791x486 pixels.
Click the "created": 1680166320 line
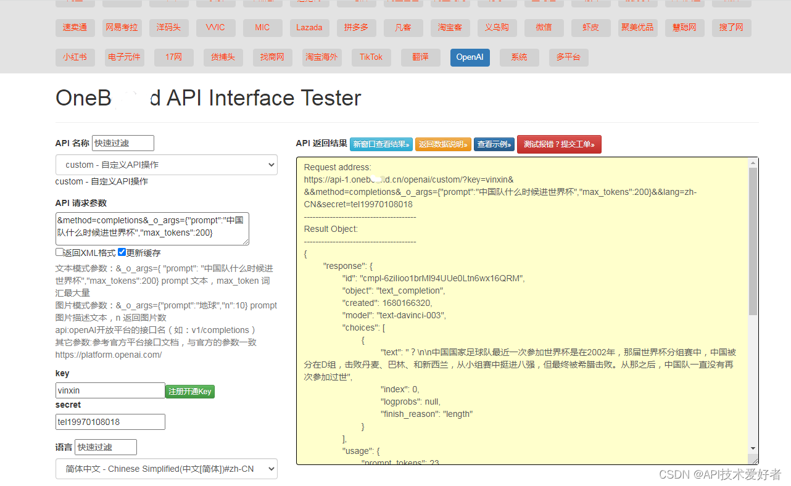tap(387, 303)
